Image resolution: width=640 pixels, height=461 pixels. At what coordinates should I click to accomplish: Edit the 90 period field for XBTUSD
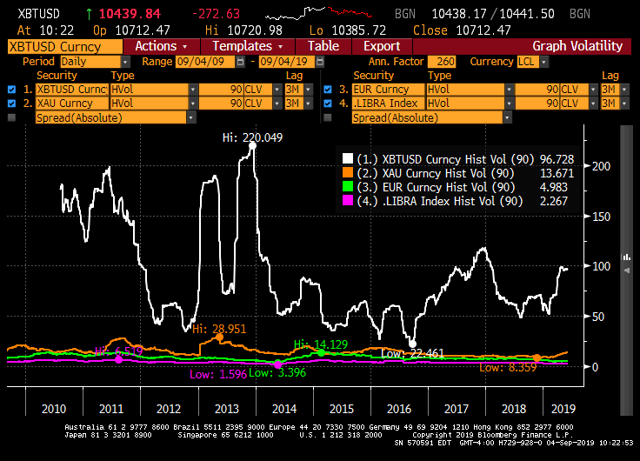221,90
